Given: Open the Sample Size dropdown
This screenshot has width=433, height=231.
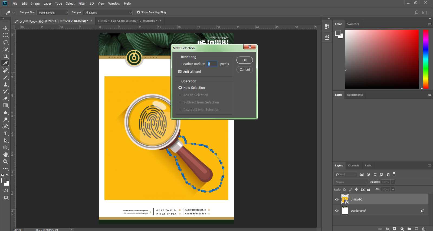Looking at the screenshot, I should click(x=53, y=12).
